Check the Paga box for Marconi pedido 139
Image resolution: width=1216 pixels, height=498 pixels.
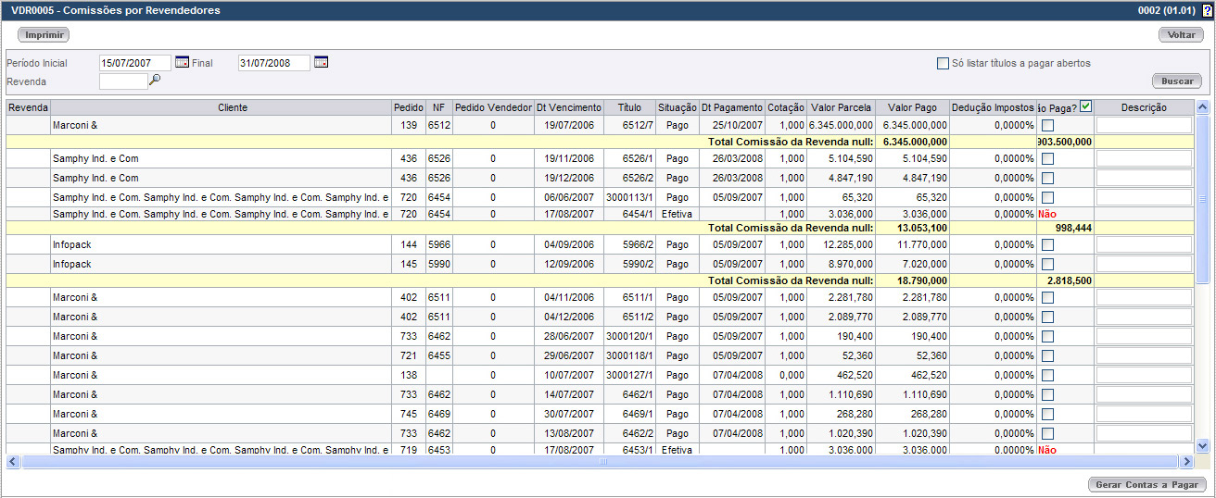tap(1047, 125)
